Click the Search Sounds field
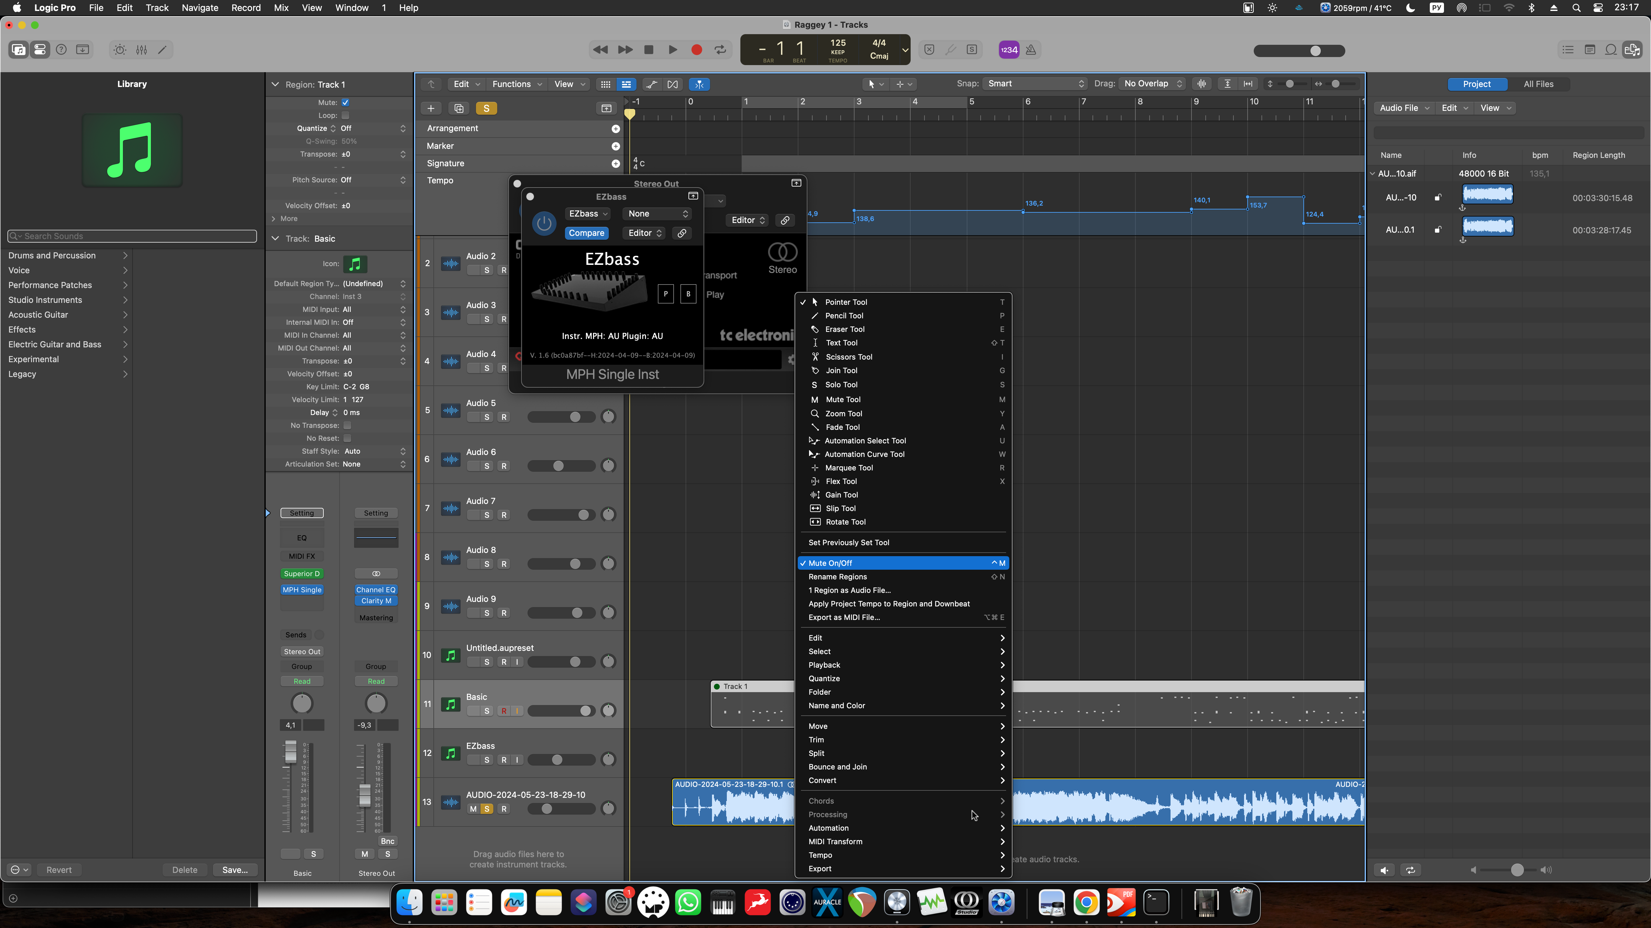 click(x=132, y=236)
